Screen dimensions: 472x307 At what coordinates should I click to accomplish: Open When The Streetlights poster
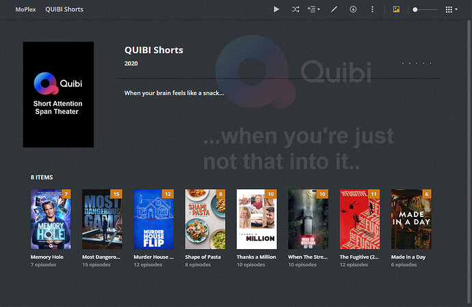pos(309,219)
